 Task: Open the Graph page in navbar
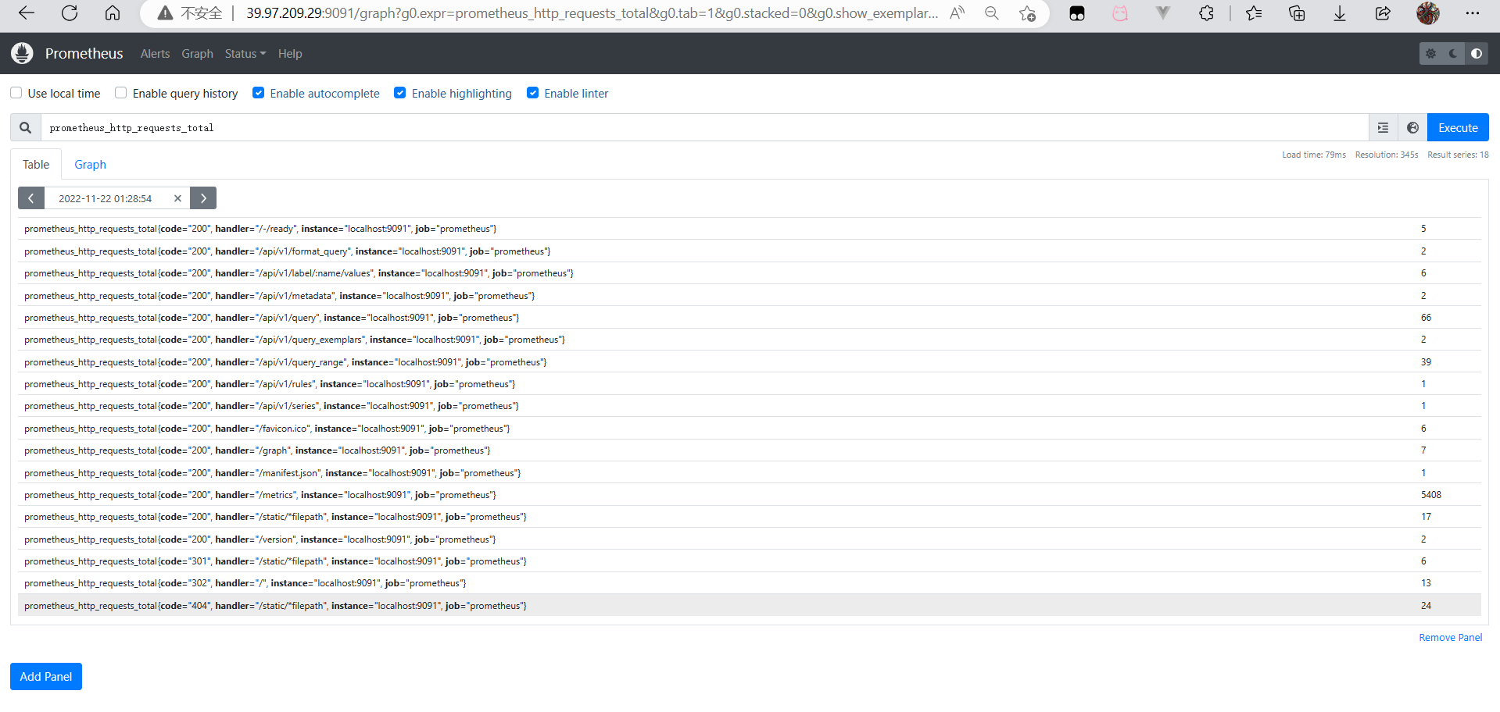[197, 54]
